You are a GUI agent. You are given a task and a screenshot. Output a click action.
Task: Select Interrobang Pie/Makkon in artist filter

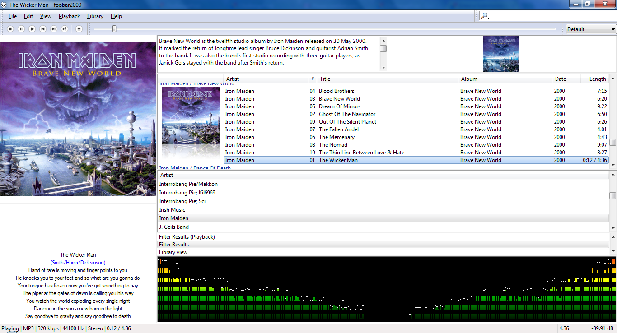pyautogui.click(x=383, y=184)
